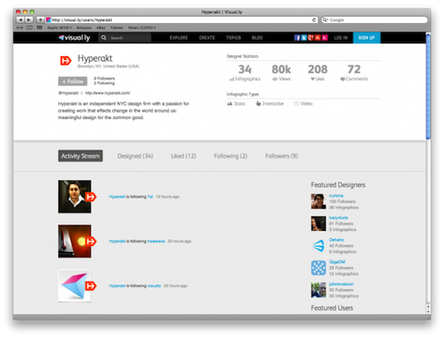Click the GigaOM dotted blue avatar
This screenshot has width=444, height=338.
tap(318, 268)
